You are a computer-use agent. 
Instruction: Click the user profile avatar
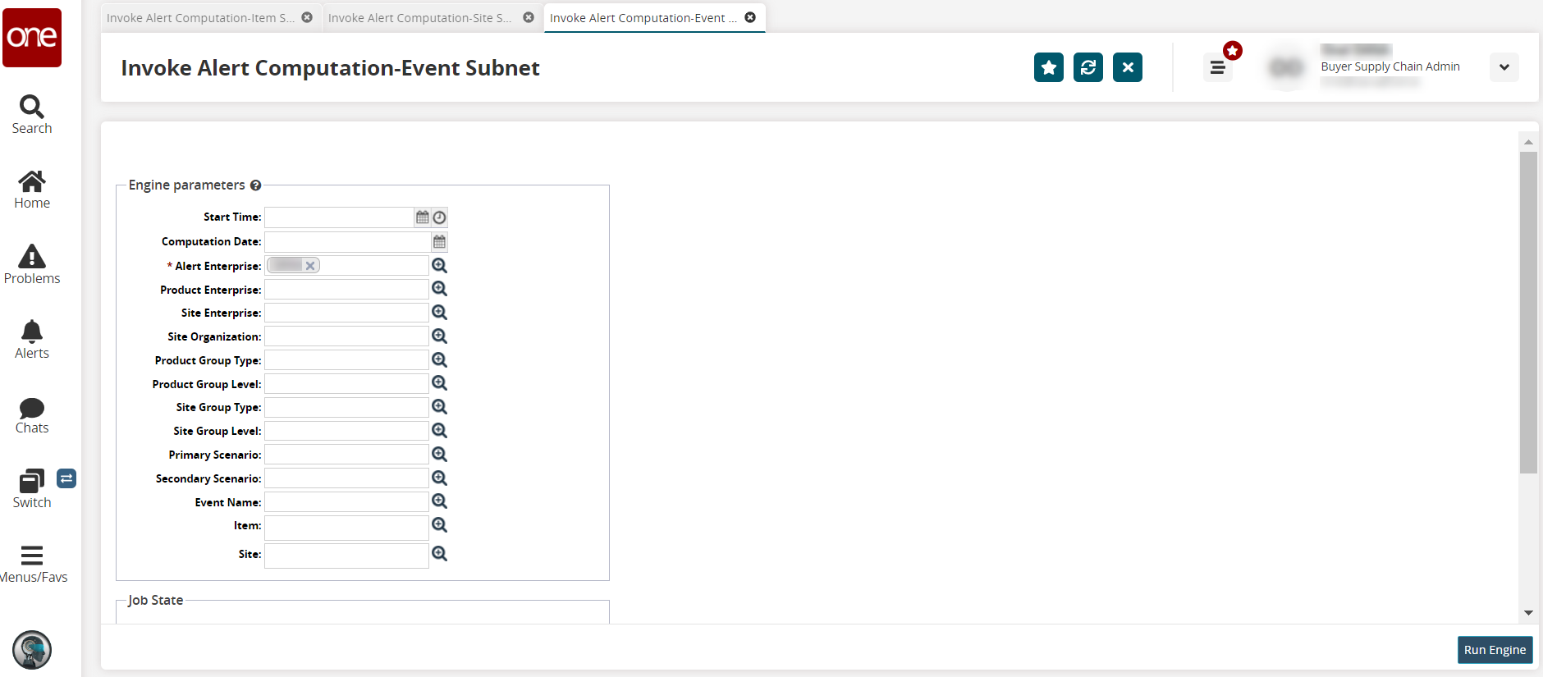1286,67
